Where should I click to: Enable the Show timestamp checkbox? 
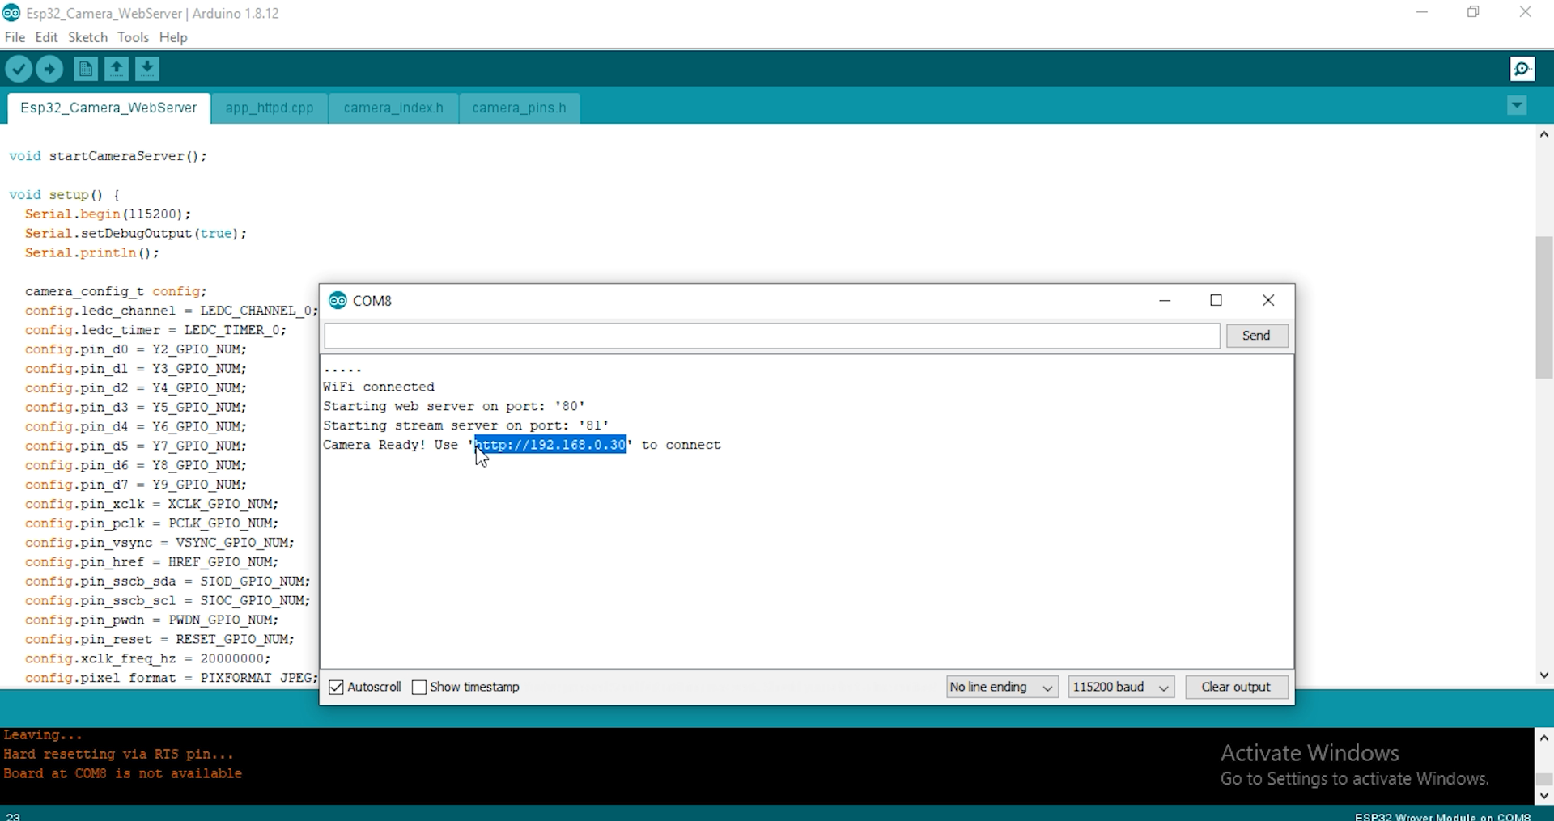[x=419, y=687]
